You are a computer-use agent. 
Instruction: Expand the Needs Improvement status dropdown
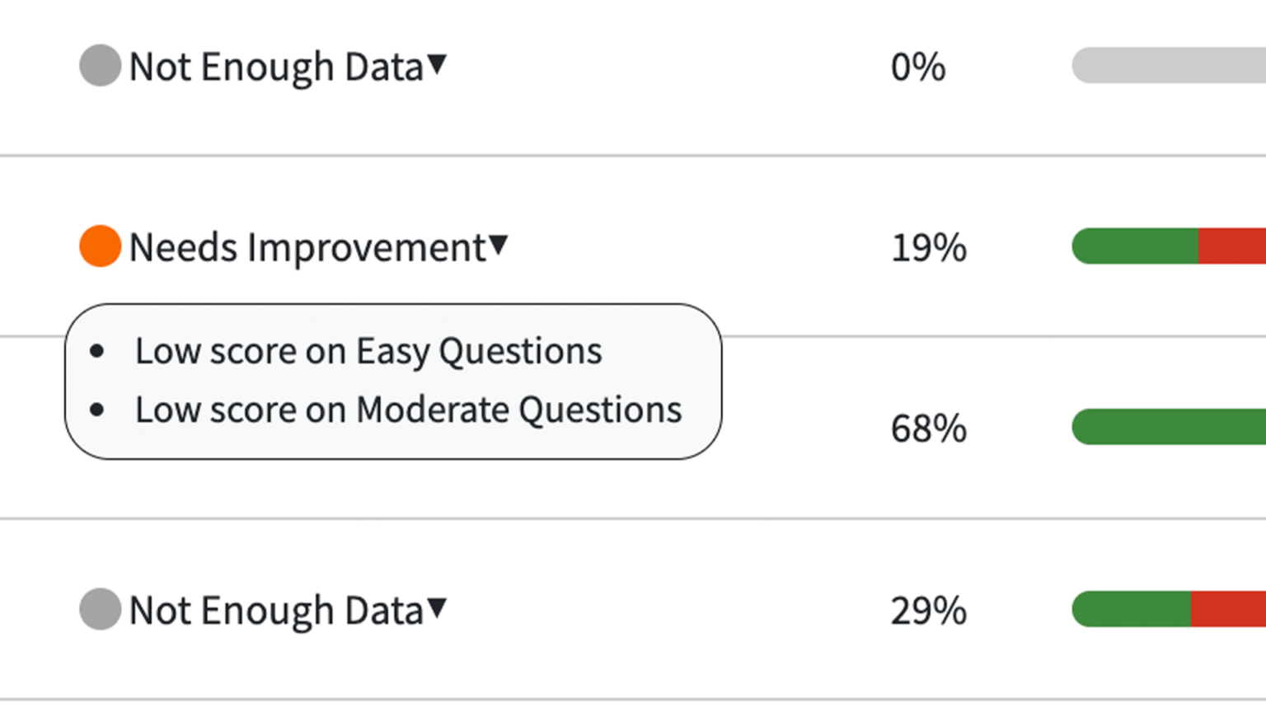coord(499,245)
